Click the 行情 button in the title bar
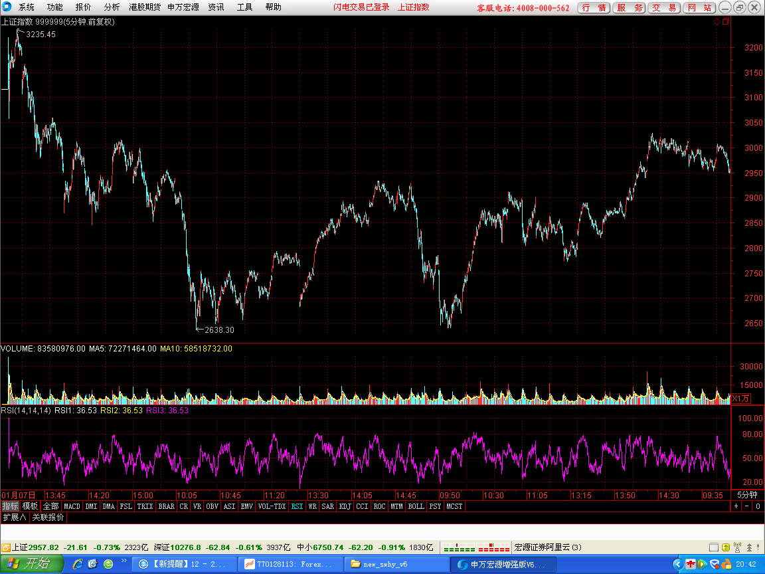 point(594,7)
